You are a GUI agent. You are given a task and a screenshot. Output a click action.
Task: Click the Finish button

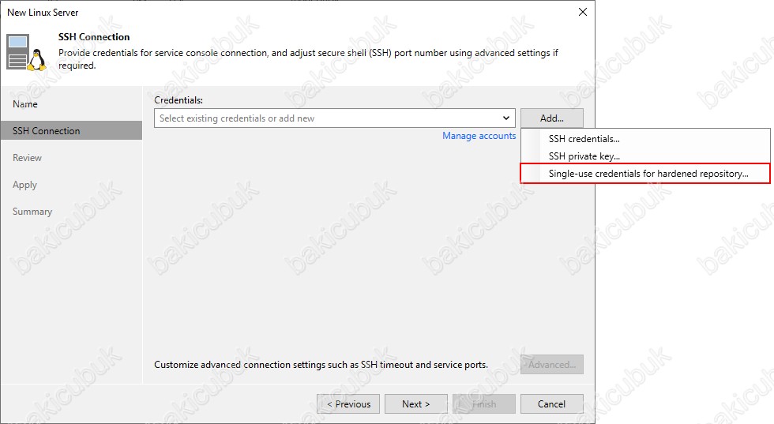pyautogui.click(x=484, y=404)
